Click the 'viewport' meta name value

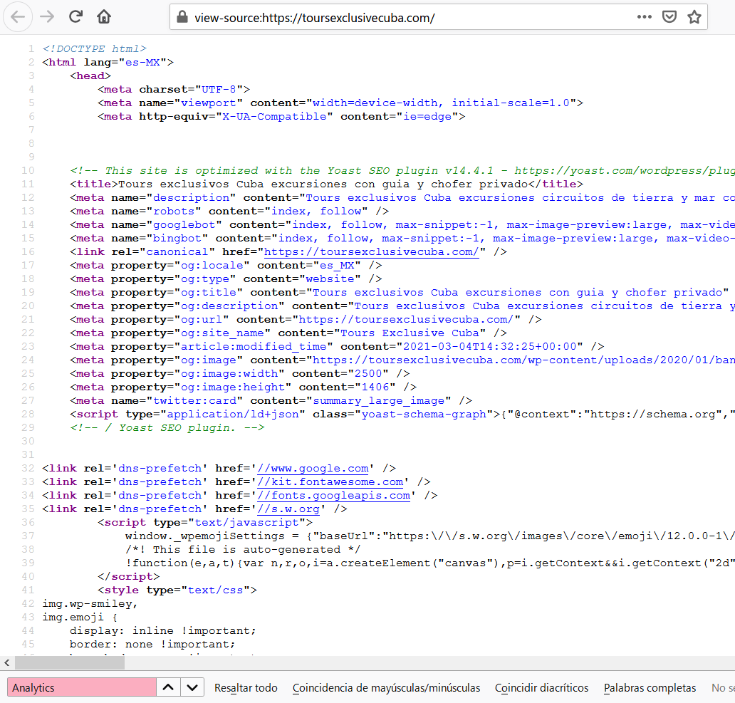coord(209,103)
